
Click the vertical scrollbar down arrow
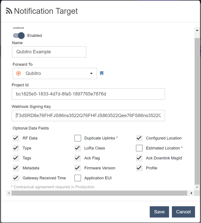(197, 187)
